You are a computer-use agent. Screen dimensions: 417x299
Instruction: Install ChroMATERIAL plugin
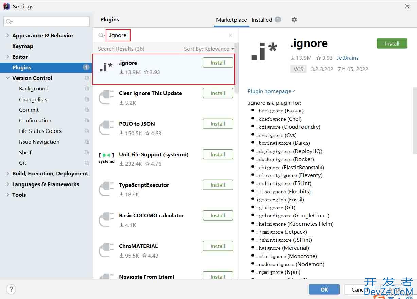click(x=218, y=246)
